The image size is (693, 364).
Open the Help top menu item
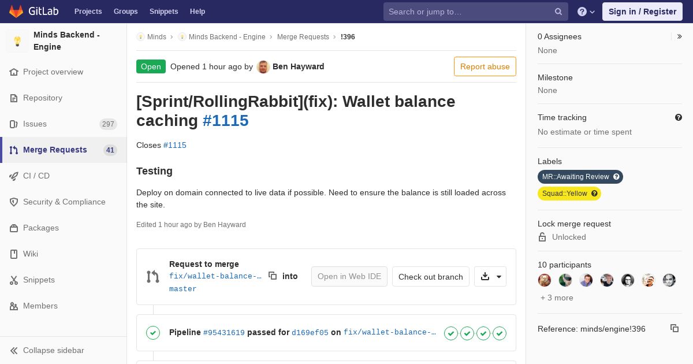coord(198,12)
